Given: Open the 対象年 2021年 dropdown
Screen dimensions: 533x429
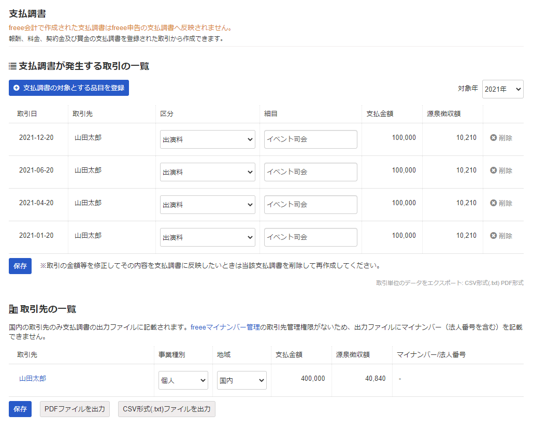Looking at the screenshot, I should pyautogui.click(x=502, y=89).
